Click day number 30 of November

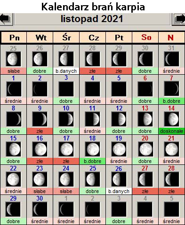coord(40,198)
